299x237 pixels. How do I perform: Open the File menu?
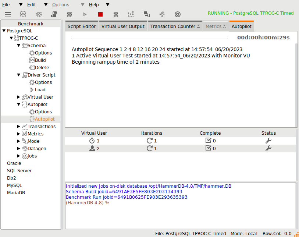[6, 4]
